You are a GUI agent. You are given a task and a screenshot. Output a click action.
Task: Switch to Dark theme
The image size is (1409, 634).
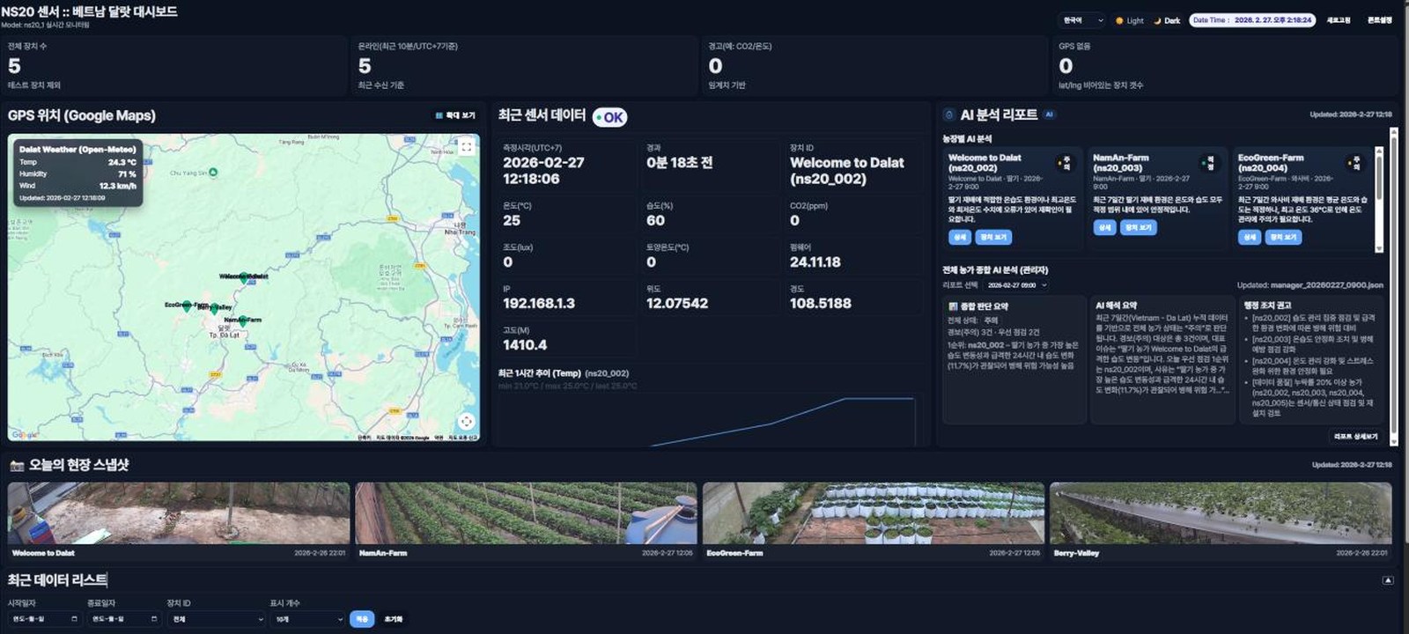point(1167,20)
